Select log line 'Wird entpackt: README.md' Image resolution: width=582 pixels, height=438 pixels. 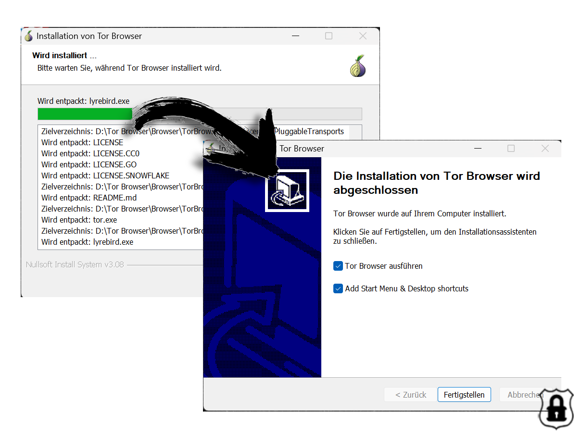89,198
